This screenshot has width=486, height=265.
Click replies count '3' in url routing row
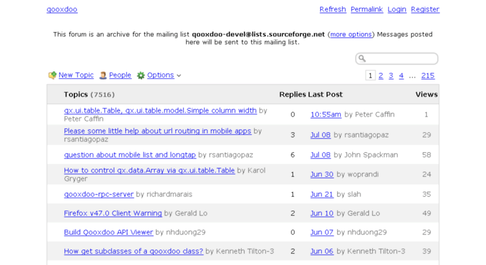click(x=293, y=135)
